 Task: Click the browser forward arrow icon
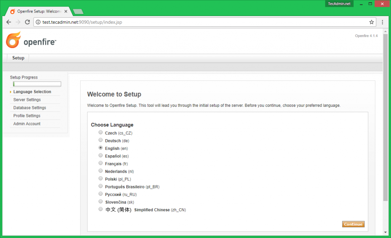18,22
